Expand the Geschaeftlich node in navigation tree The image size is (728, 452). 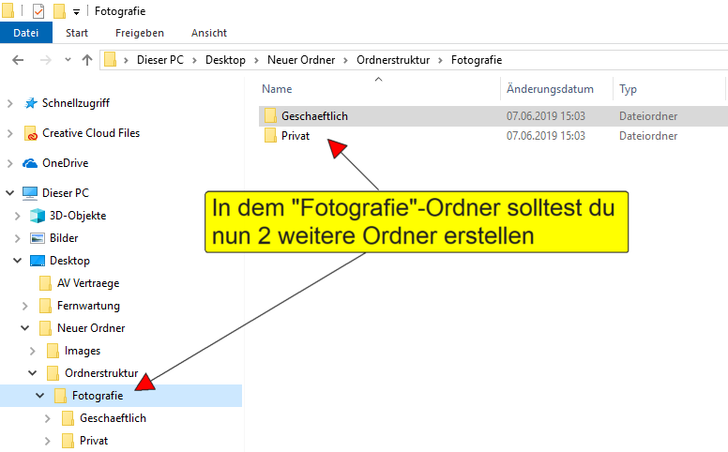[47, 418]
